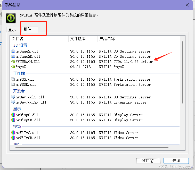
Task: Select the 开发者 group header
Action: tap(19, 91)
